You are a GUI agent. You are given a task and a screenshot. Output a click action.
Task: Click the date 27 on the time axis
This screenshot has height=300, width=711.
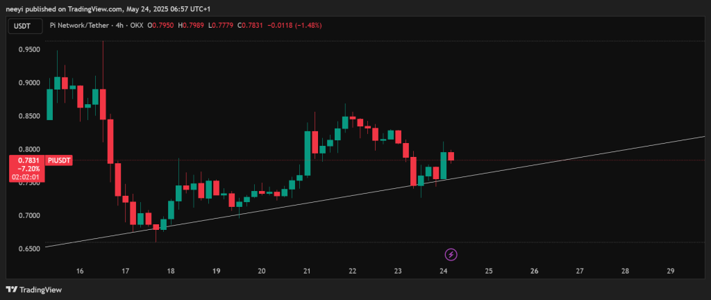(x=580, y=272)
